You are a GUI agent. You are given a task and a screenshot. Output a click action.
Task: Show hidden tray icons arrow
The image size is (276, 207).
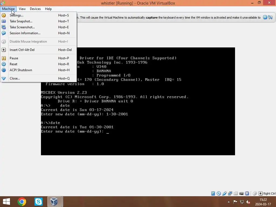pos(229,202)
